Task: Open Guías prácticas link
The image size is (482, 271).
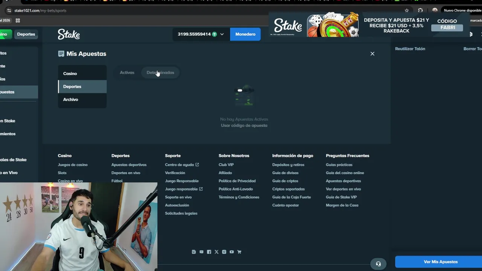Action: coord(339,165)
